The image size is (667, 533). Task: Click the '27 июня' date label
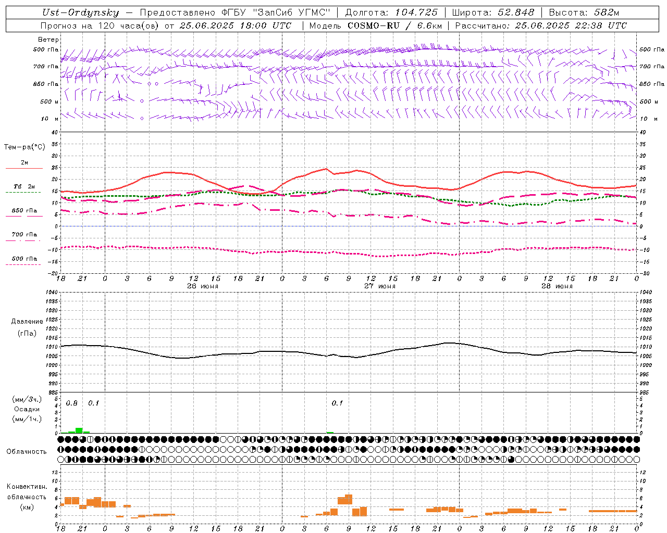pyautogui.click(x=380, y=286)
